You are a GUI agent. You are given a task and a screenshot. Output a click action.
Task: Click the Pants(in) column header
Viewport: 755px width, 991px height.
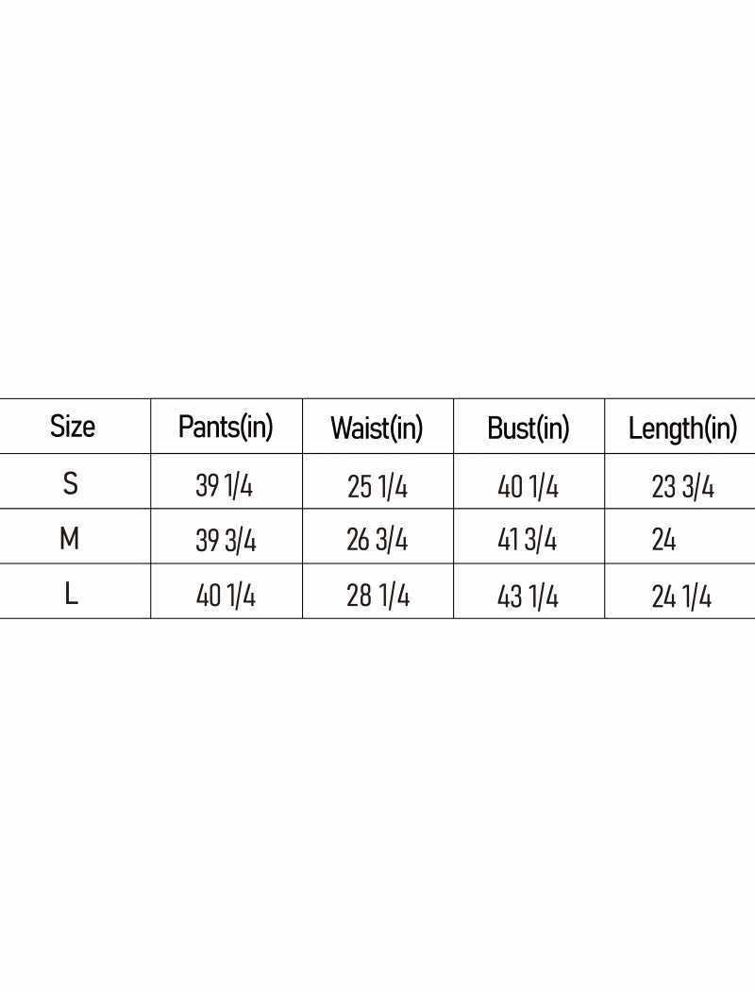[x=226, y=428]
